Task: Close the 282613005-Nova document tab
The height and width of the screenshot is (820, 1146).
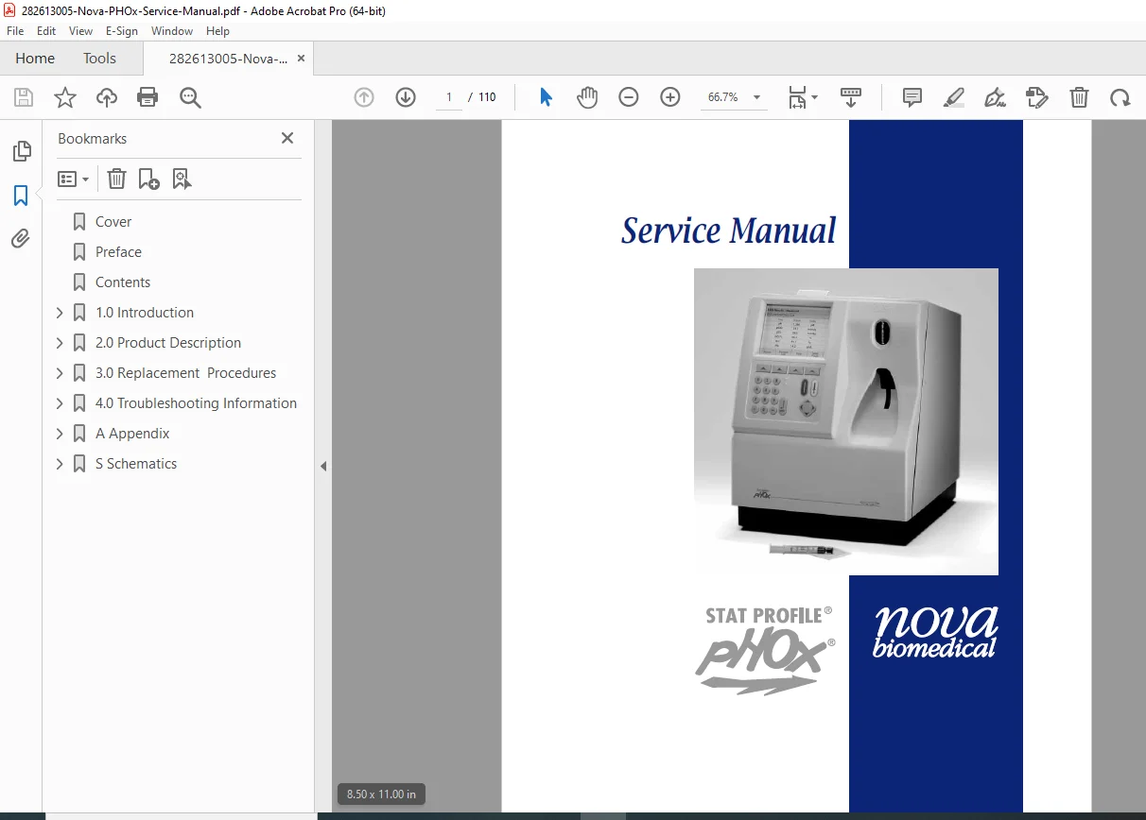Action: point(301,58)
